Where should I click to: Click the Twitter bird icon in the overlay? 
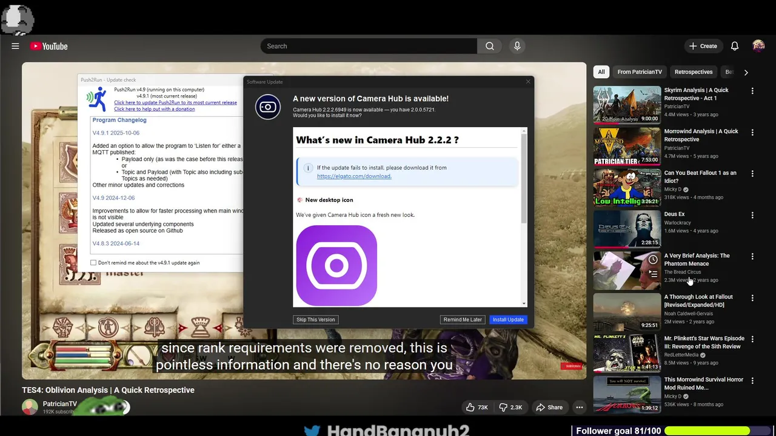(312, 431)
